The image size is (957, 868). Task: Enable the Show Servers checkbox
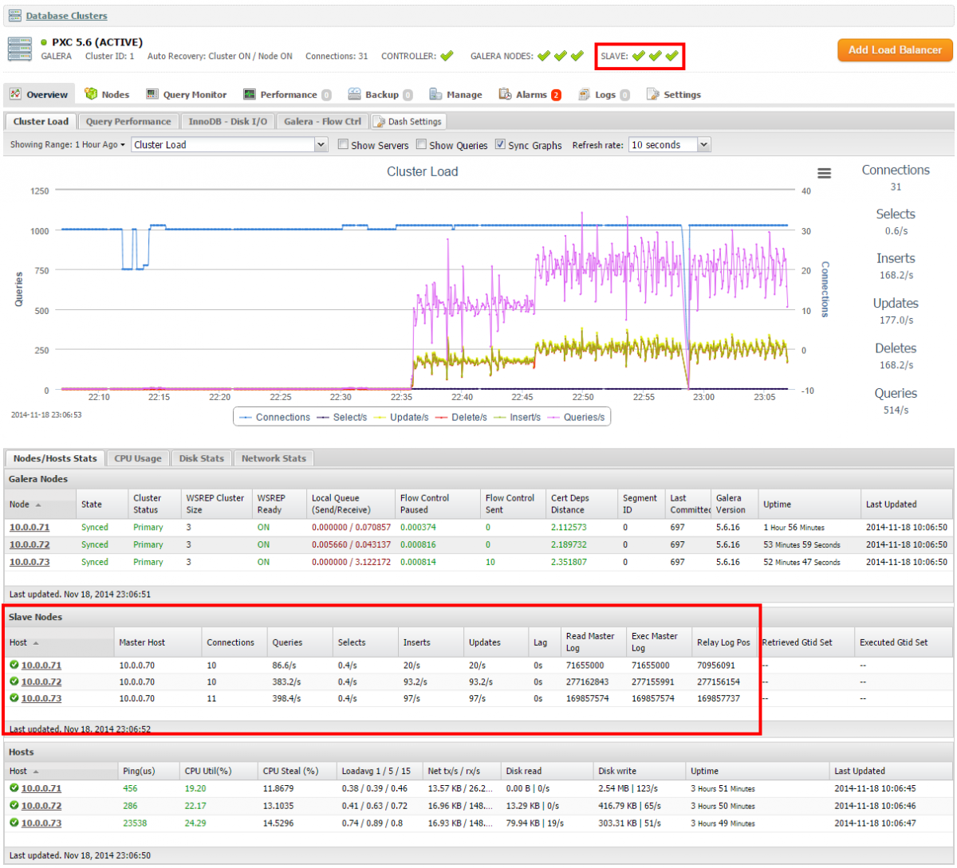343,145
